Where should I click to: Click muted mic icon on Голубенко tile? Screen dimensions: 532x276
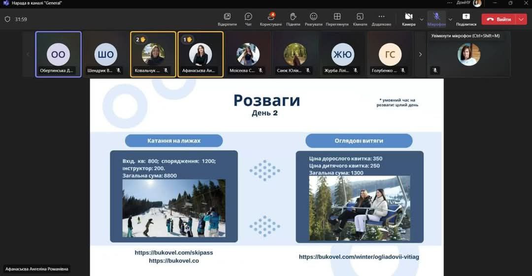[403, 70]
